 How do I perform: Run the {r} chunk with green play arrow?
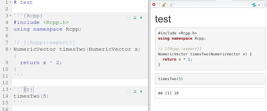coord(141,91)
